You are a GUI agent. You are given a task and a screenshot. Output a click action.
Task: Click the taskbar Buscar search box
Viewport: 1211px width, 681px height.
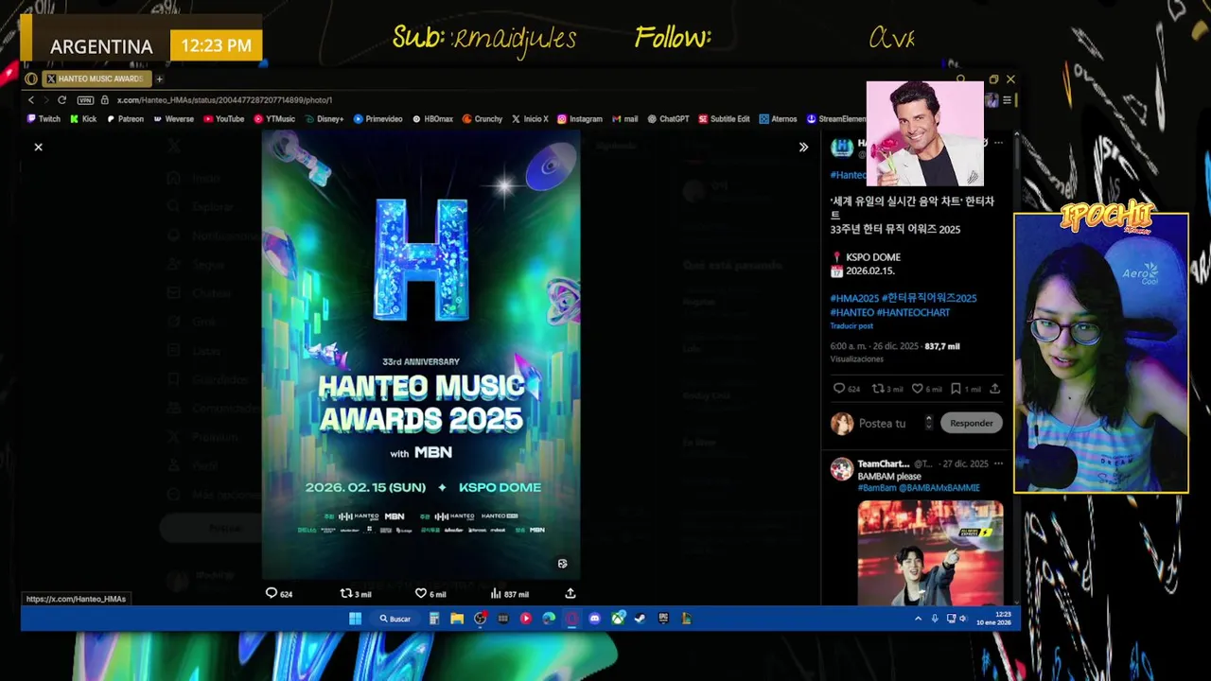395,619
